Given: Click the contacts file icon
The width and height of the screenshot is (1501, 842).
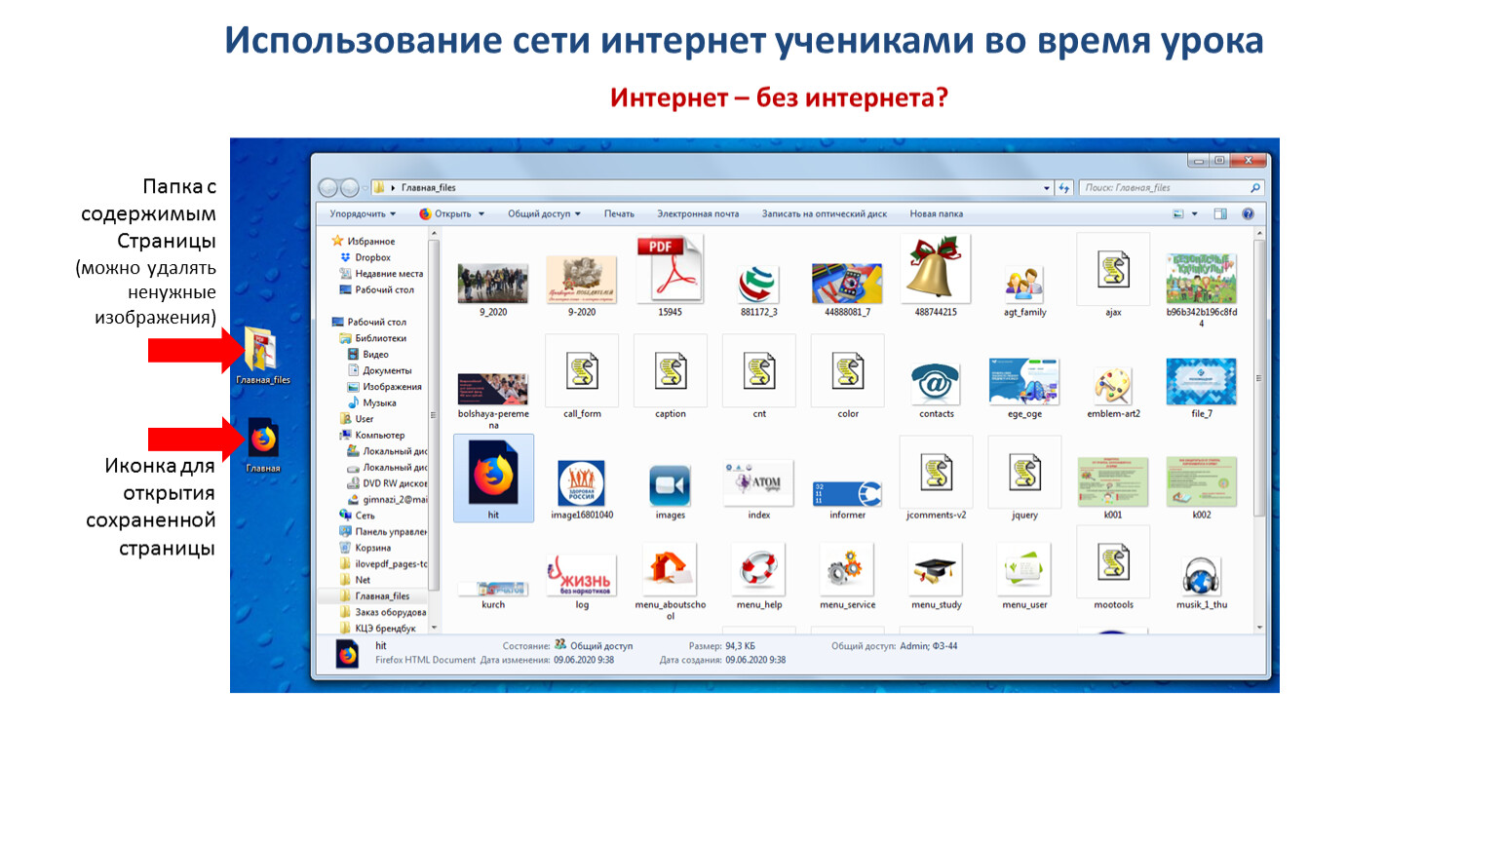Looking at the screenshot, I should tap(936, 382).
